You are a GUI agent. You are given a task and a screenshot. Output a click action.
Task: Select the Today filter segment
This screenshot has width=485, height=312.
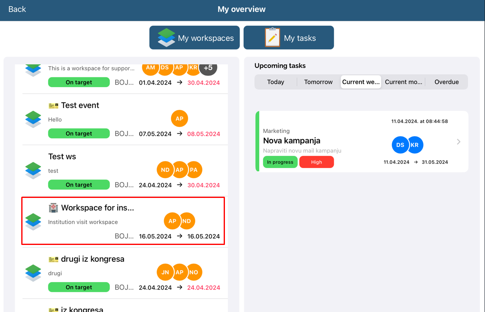276,82
